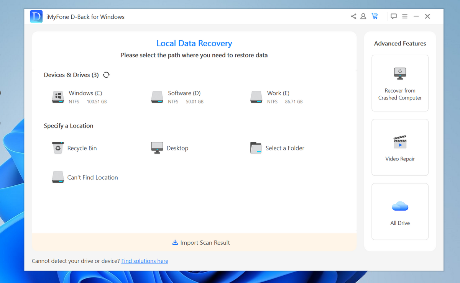460x283 pixels.
Task: Click the Import Scan Result download icon
Action: (175, 242)
